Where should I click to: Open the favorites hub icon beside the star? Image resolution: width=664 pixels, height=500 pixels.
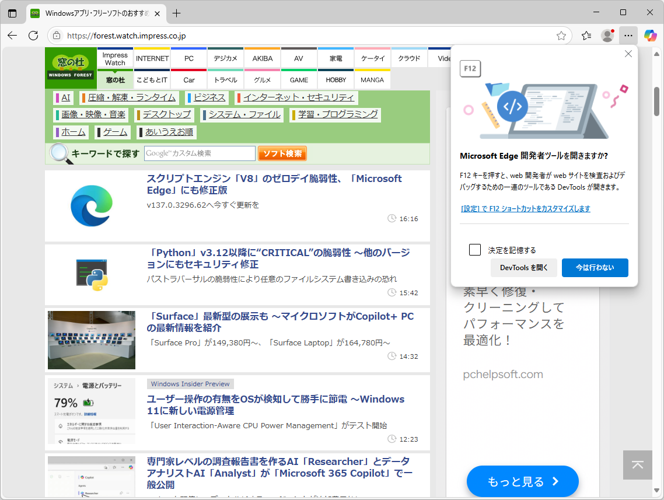(x=586, y=36)
